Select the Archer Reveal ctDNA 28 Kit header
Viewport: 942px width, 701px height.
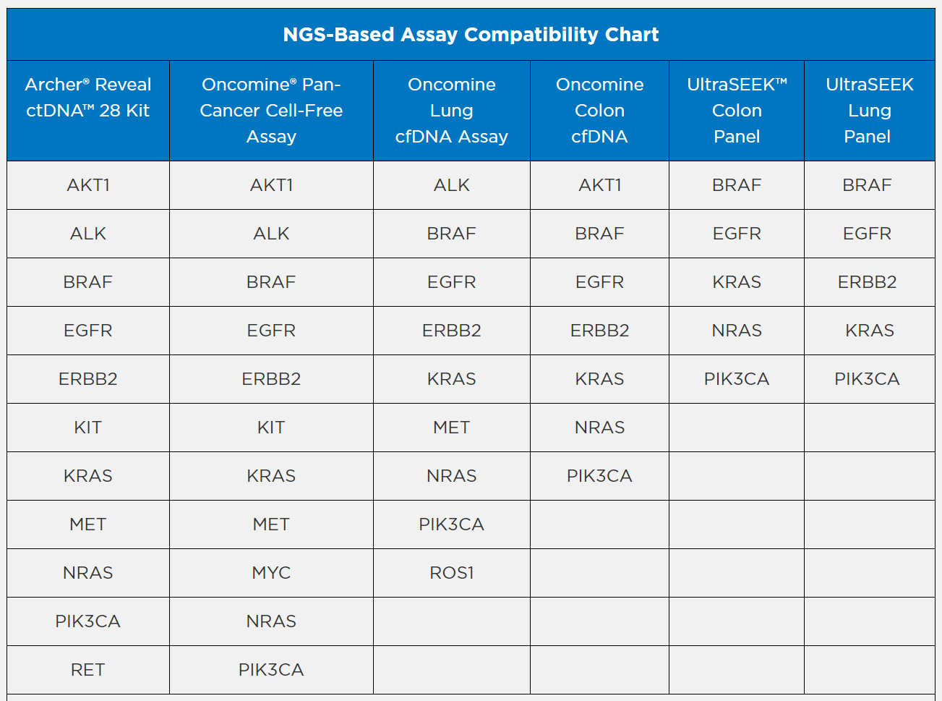(88, 98)
